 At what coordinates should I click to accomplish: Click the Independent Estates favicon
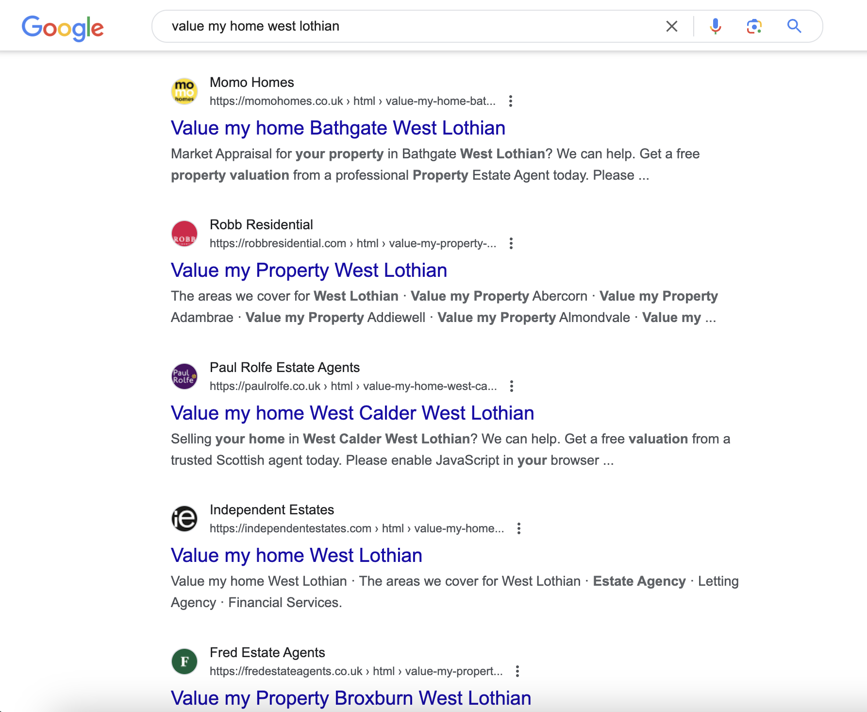pyautogui.click(x=184, y=519)
